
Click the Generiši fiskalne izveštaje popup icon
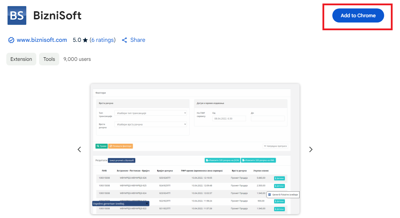tap(270, 194)
